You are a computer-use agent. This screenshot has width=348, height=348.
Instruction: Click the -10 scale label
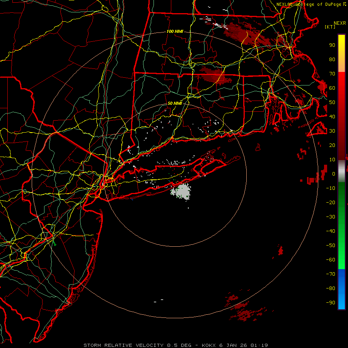coord(331,188)
